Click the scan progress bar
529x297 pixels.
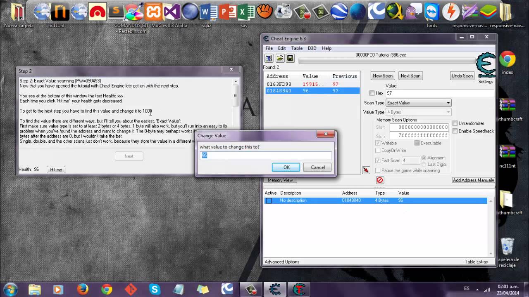click(387, 61)
